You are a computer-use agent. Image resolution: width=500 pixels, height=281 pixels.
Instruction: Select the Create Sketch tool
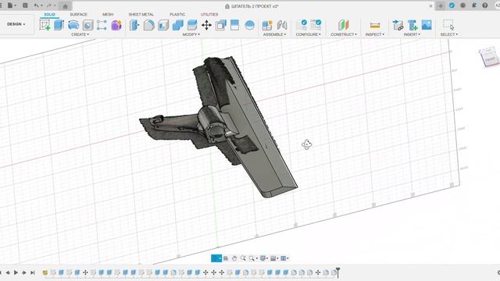point(45,25)
